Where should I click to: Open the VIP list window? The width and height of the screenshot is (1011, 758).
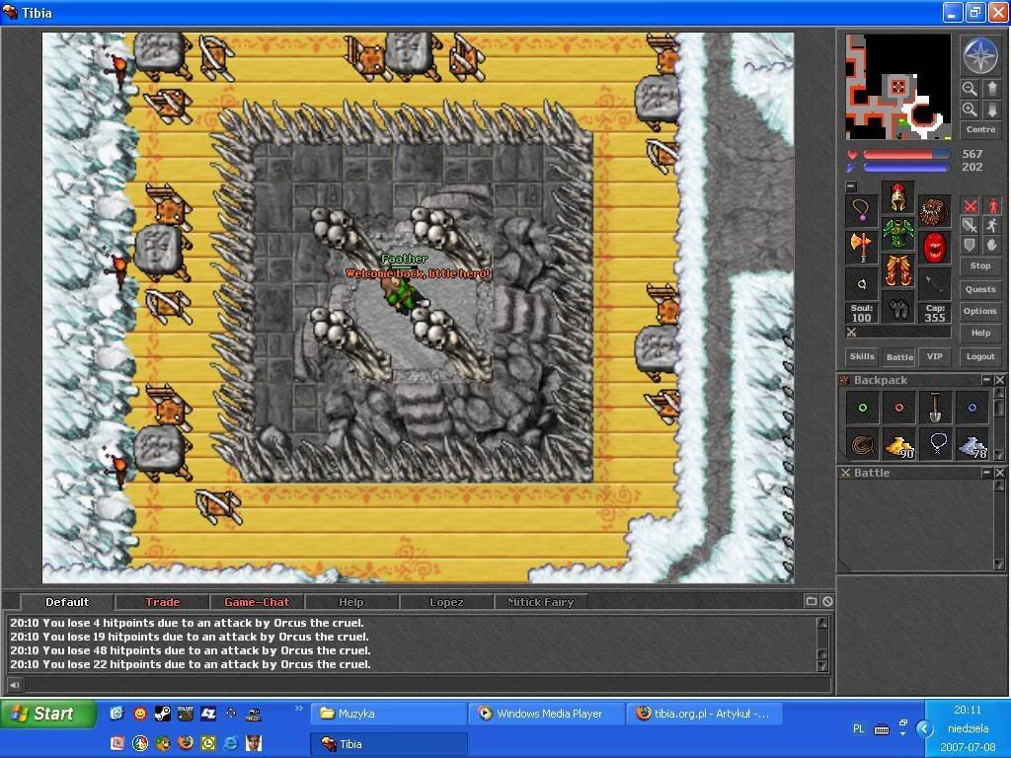(x=934, y=356)
